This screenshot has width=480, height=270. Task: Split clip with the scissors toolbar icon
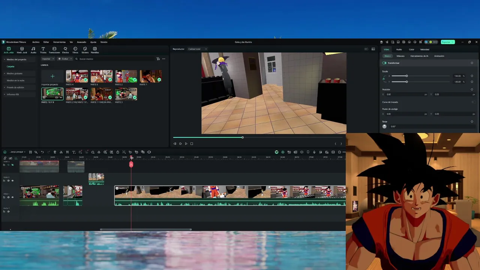[61, 152]
